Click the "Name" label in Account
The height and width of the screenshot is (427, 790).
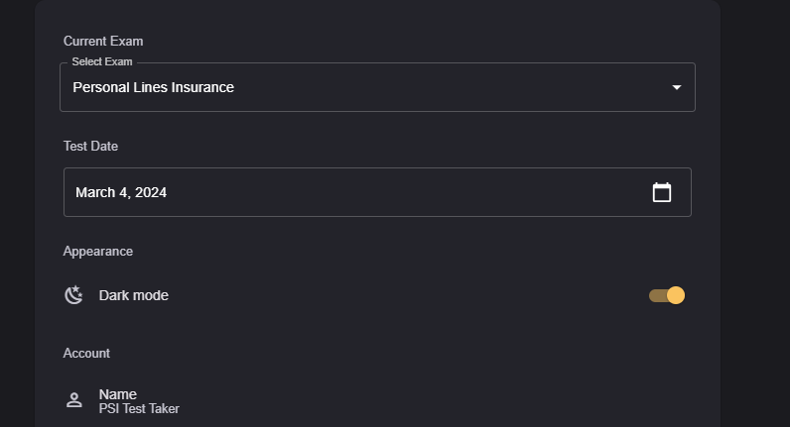118,393
